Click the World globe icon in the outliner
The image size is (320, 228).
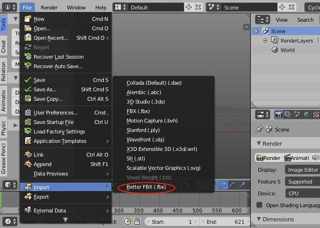274,50
